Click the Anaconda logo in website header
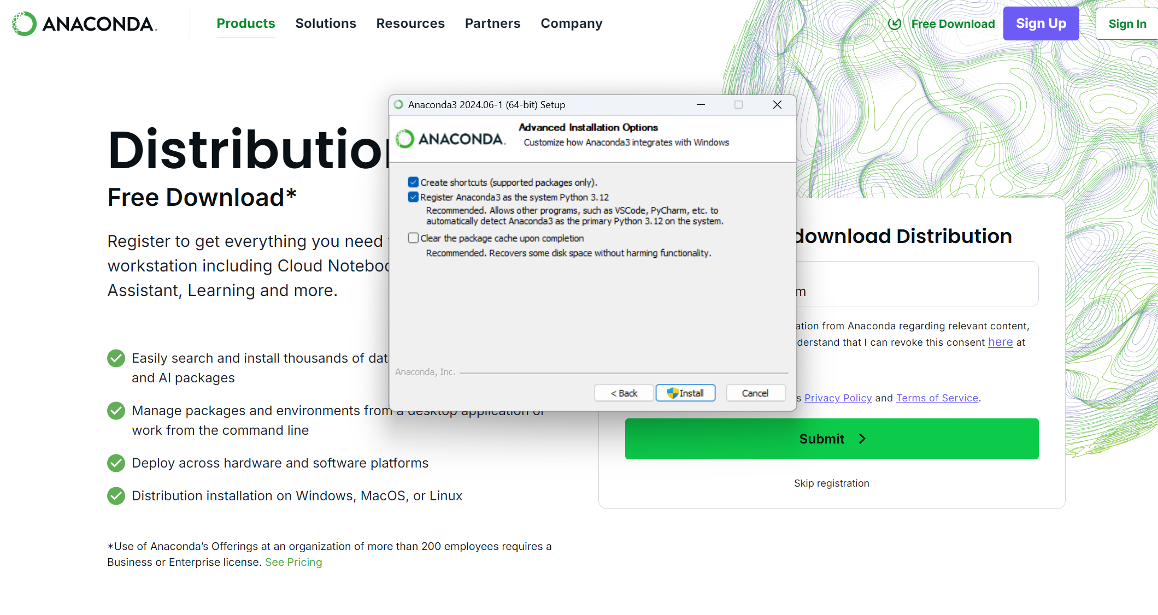The width and height of the screenshot is (1158, 615). 85,24
